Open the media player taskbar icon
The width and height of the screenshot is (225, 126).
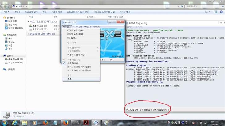point(35,123)
